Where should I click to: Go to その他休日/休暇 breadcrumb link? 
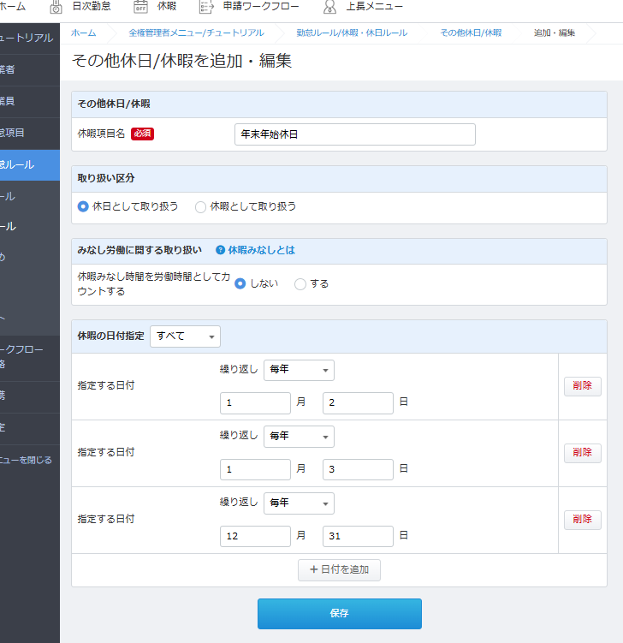[471, 33]
